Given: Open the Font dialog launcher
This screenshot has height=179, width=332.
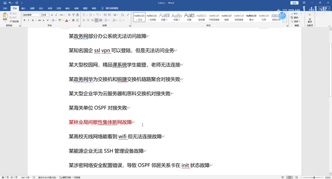Looking at the screenshot, I should 79,26.
